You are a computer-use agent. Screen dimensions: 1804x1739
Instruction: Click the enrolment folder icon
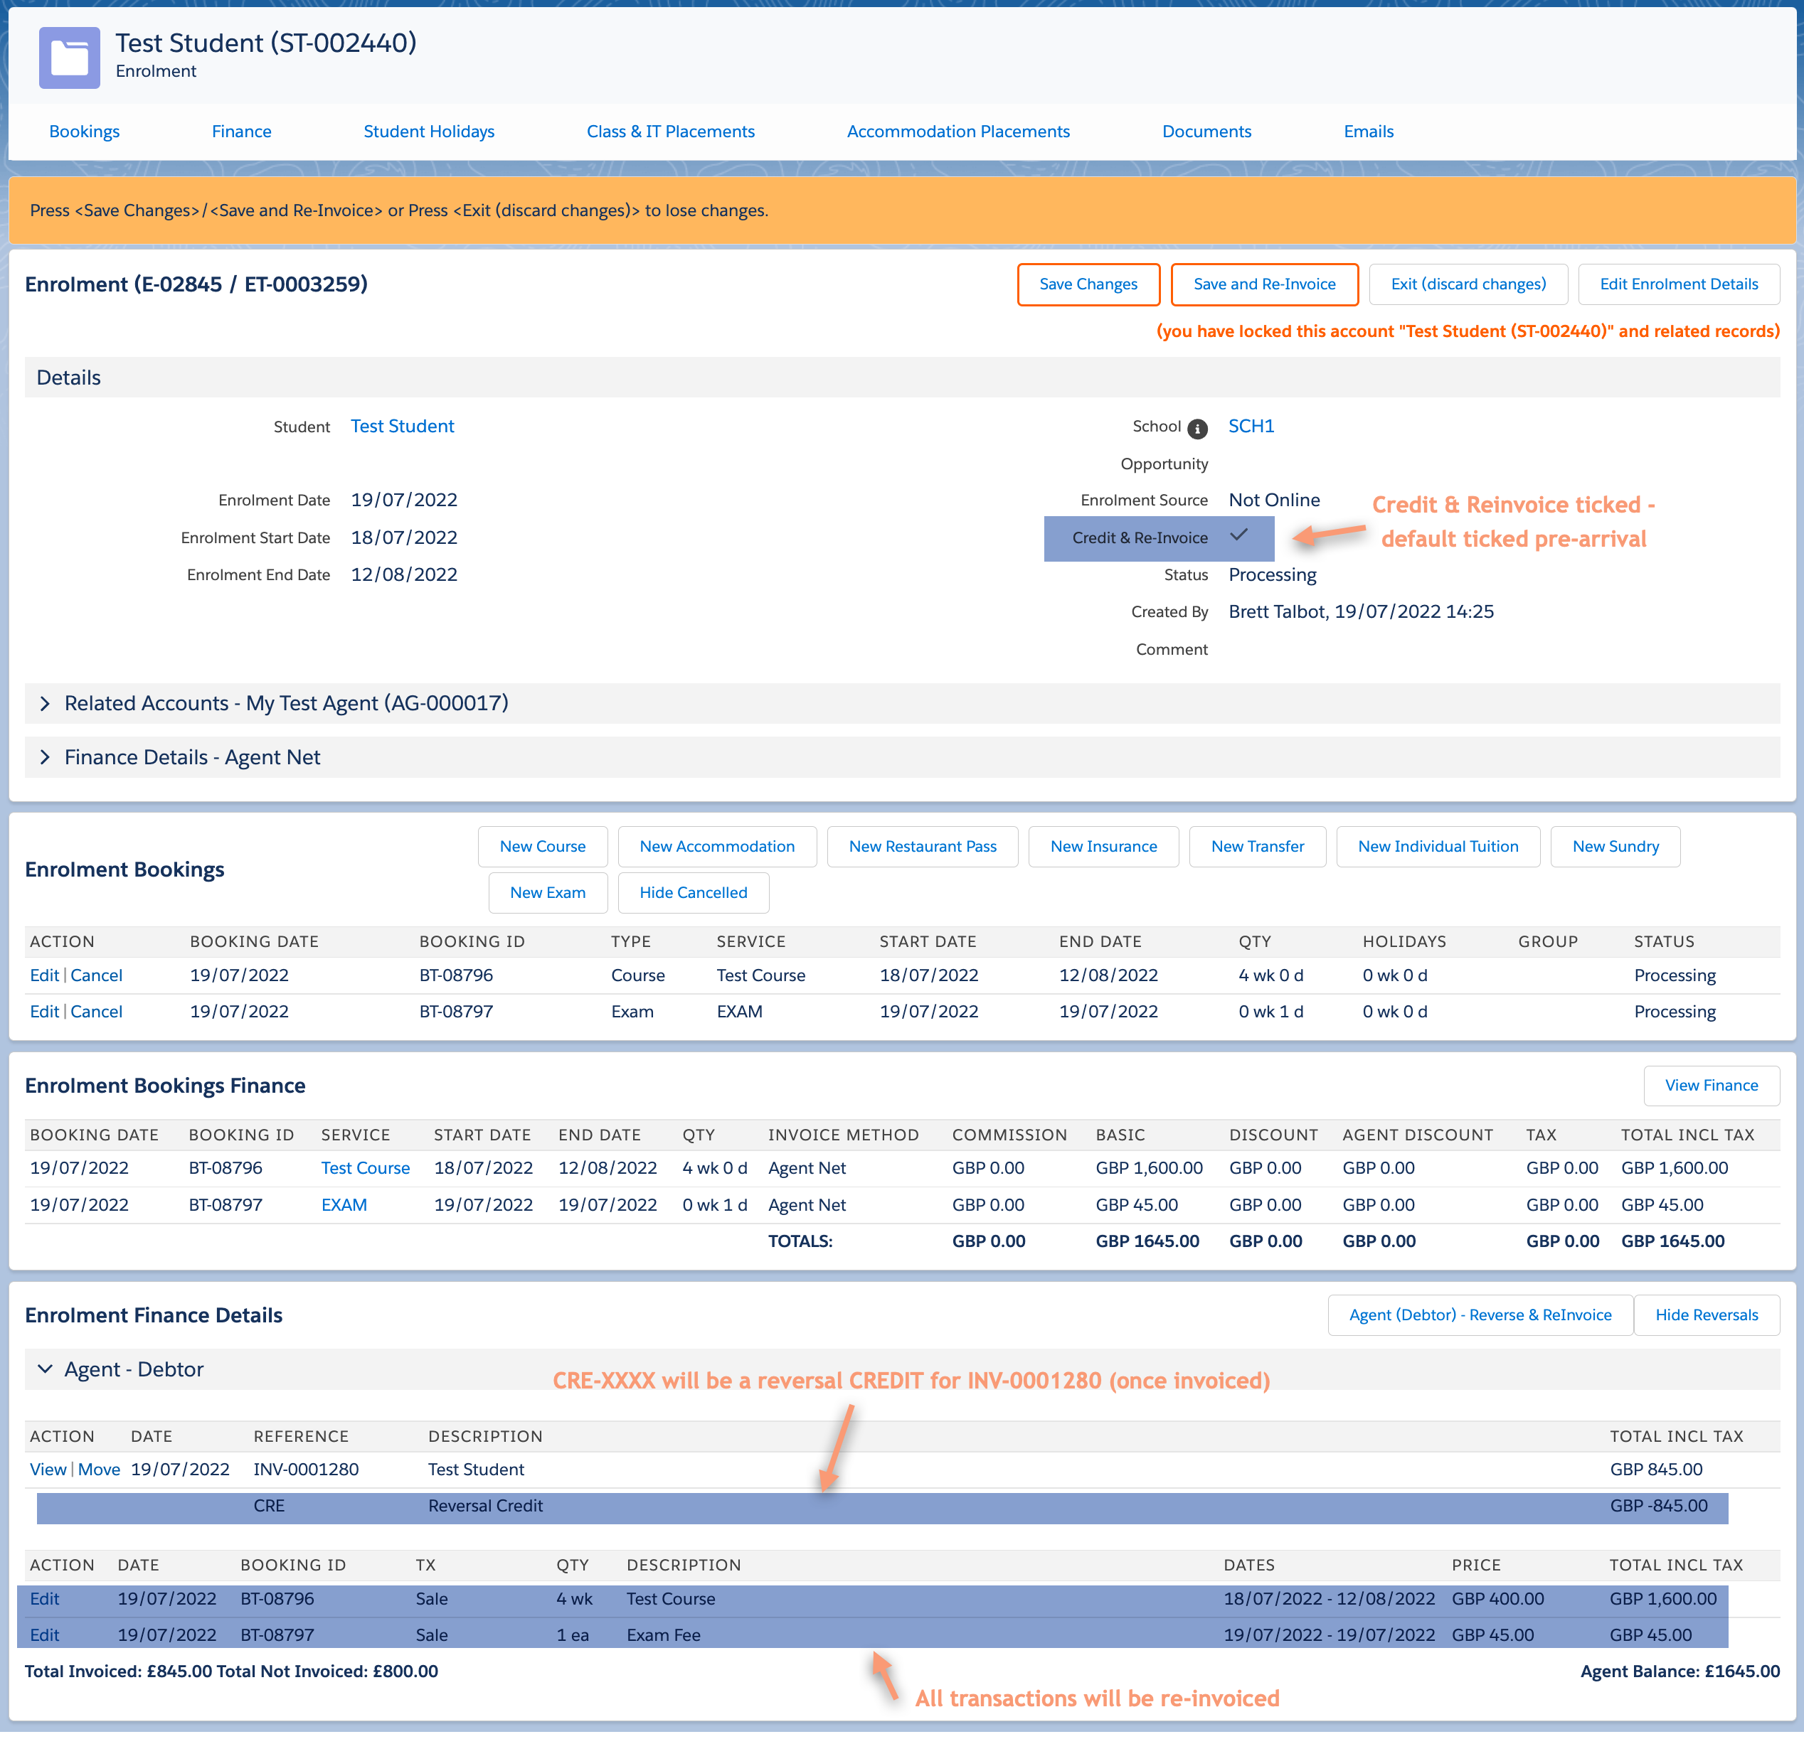(69, 57)
